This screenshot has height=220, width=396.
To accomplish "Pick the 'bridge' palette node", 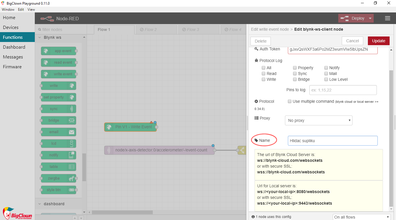I will (x=59, y=120).
